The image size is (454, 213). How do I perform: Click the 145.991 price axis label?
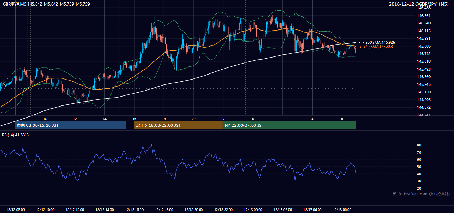[x=424, y=38]
